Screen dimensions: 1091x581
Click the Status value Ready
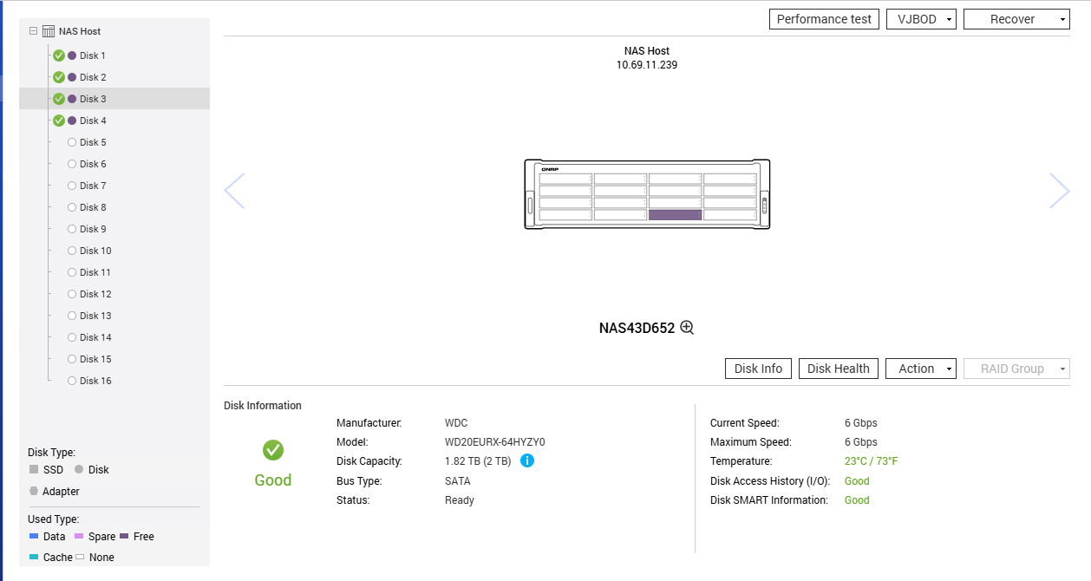460,500
